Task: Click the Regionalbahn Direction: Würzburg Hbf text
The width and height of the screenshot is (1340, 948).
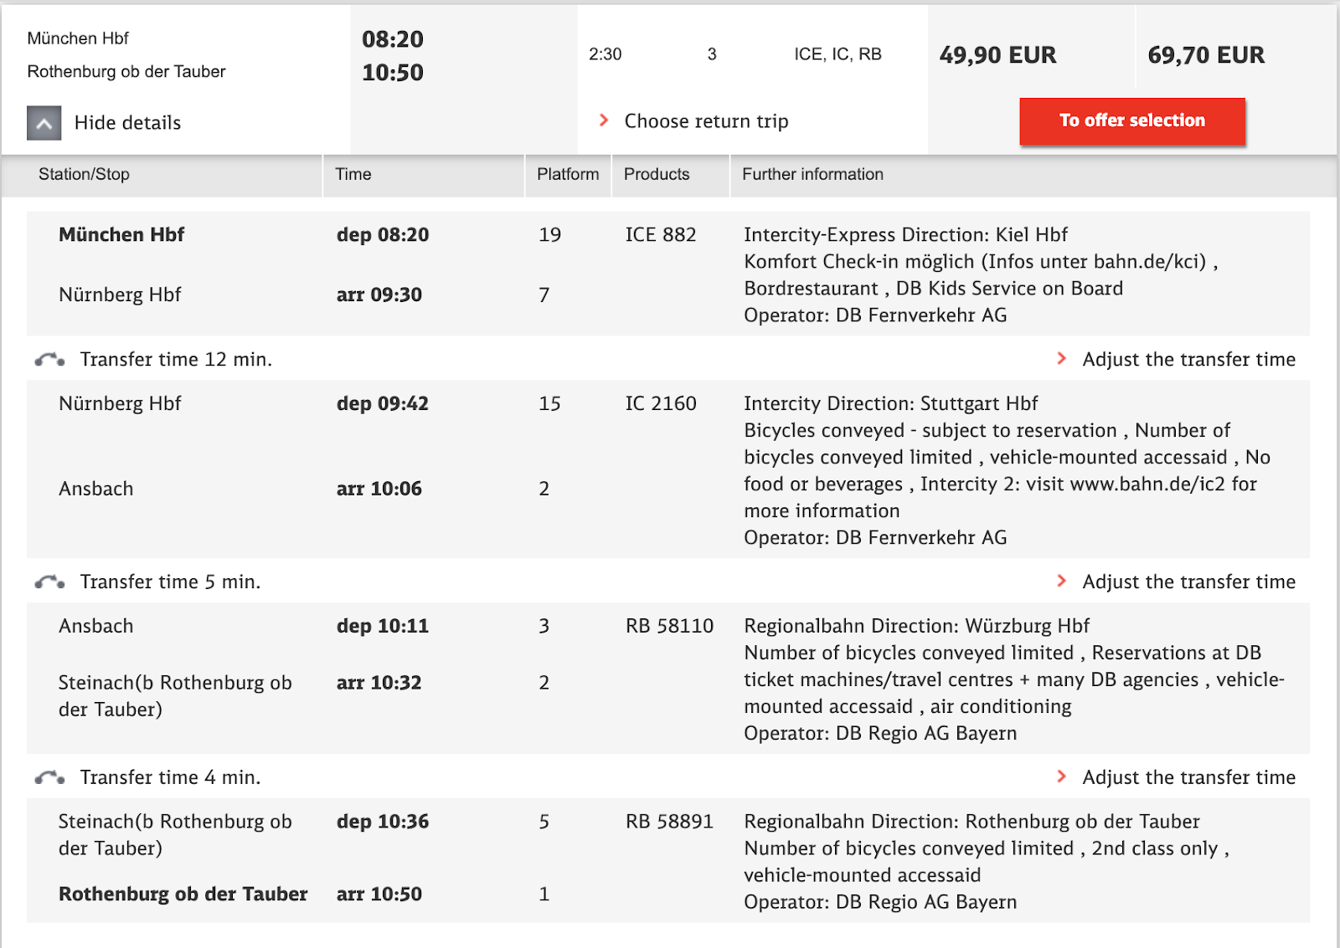Action: pos(917,627)
